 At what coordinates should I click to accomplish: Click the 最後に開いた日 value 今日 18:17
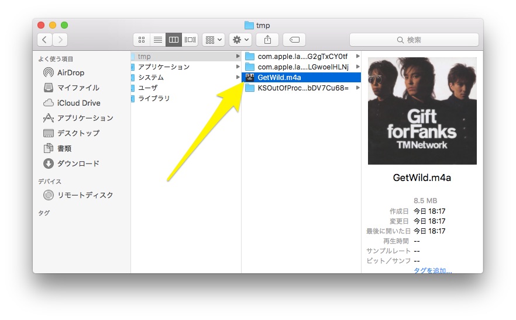coord(429,231)
